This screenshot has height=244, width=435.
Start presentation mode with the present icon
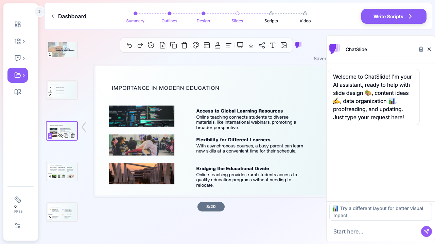pyautogui.click(x=240, y=45)
